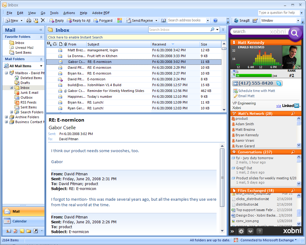Open the SnagIt Window capture dropdown

point(298,21)
